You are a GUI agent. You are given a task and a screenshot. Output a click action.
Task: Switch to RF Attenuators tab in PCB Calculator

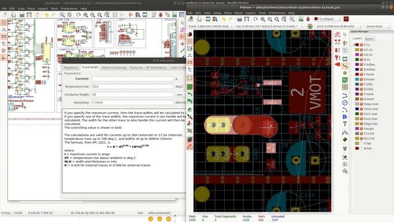coord(156,67)
